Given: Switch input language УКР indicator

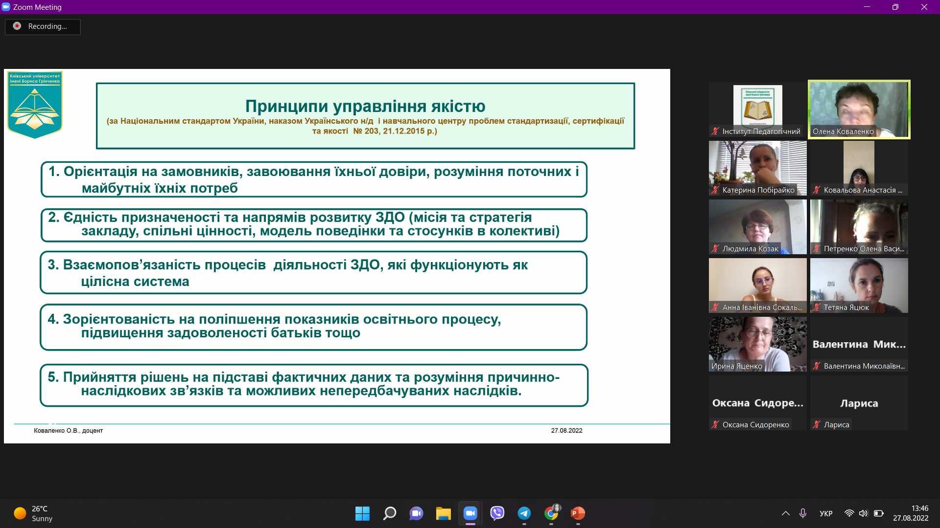Looking at the screenshot, I should (826, 513).
